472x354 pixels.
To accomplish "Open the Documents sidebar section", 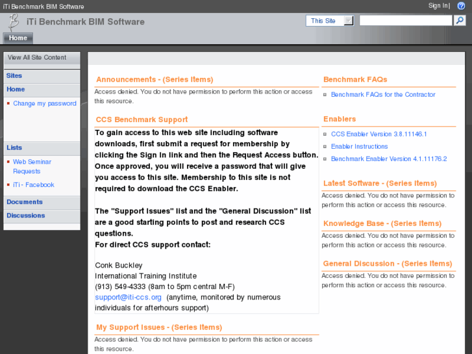I will click(25, 202).
